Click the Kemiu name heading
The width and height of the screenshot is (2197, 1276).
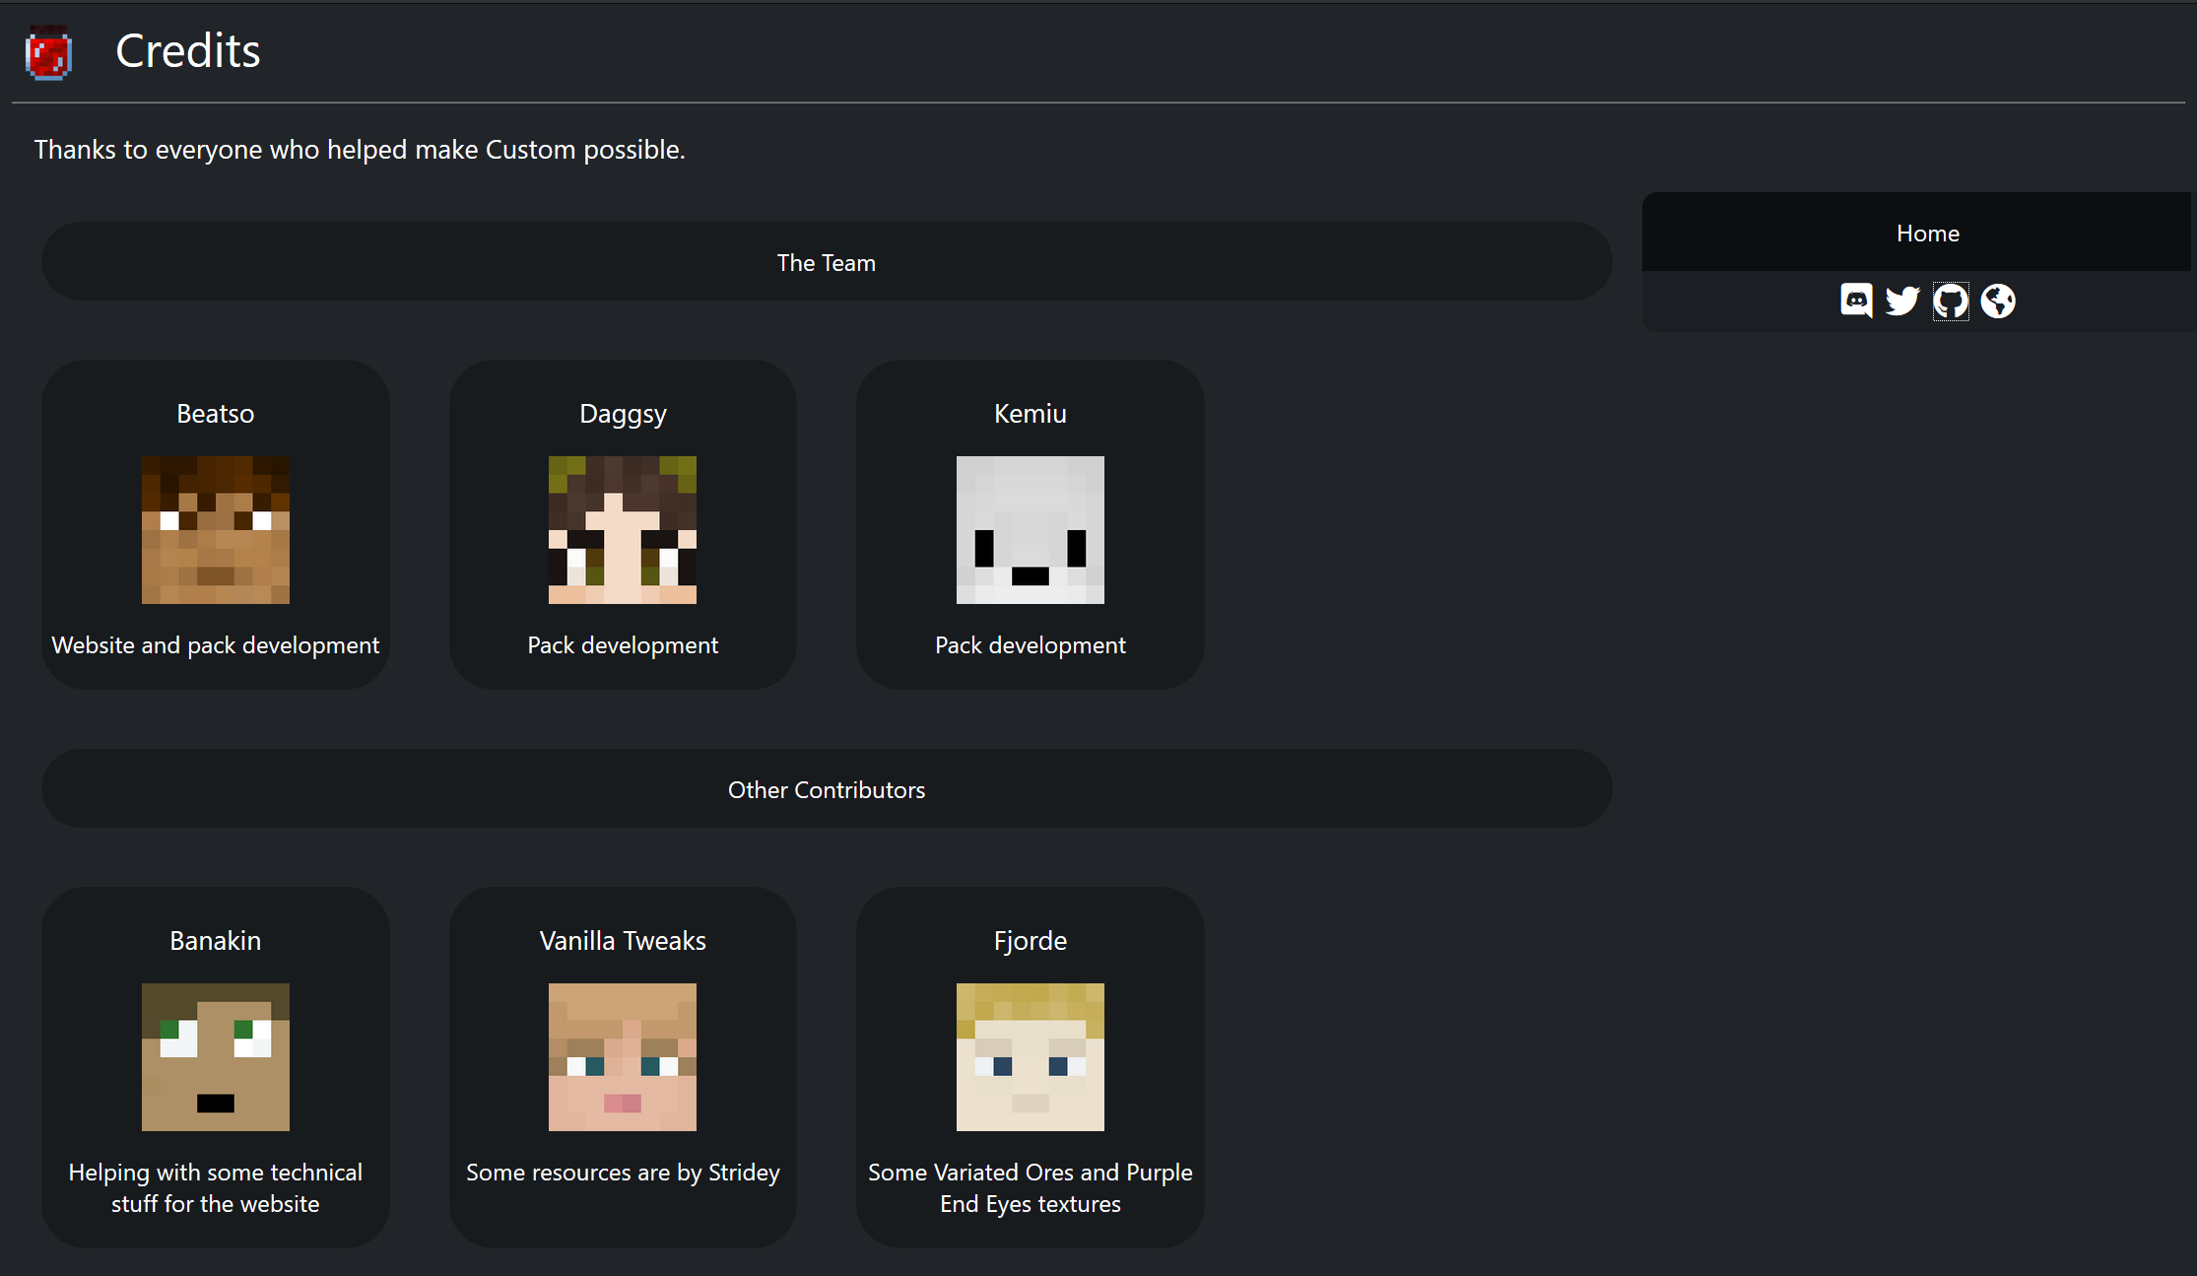[1030, 414]
